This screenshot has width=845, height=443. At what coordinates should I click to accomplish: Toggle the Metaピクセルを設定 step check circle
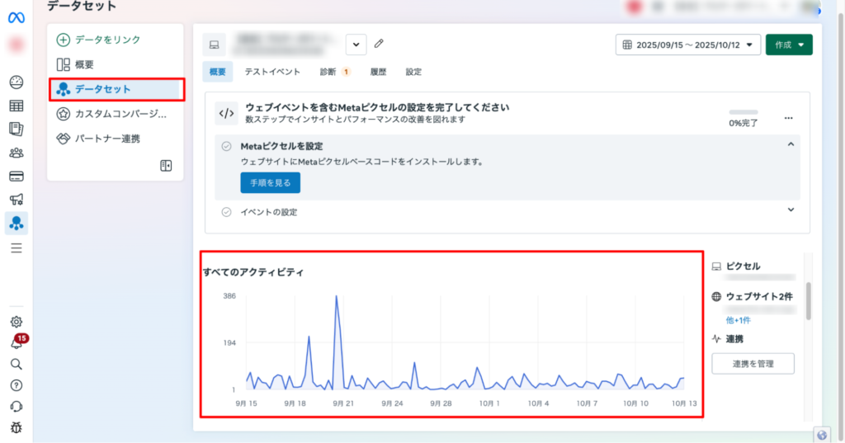226,146
